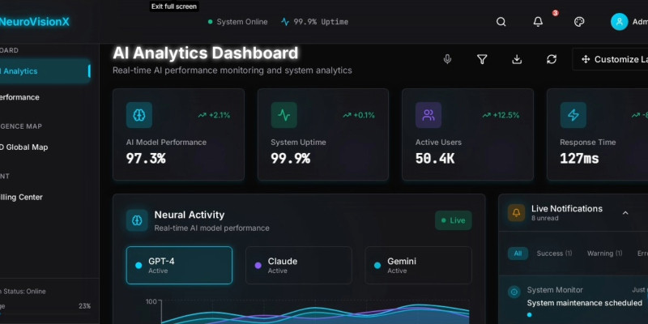The height and width of the screenshot is (324, 648).
Task: Select the All notifications tab
Action: pos(518,254)
